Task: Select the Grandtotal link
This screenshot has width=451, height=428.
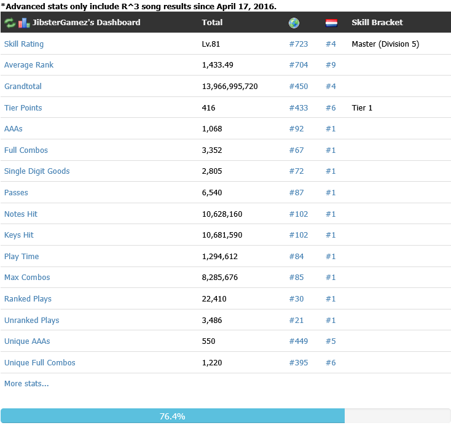Action: 23,86
